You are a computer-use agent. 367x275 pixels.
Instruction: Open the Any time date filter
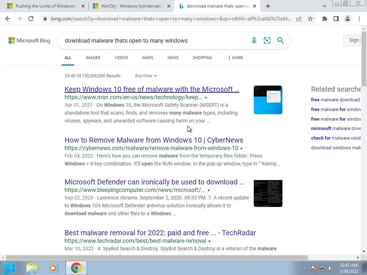tap(146, 76)
